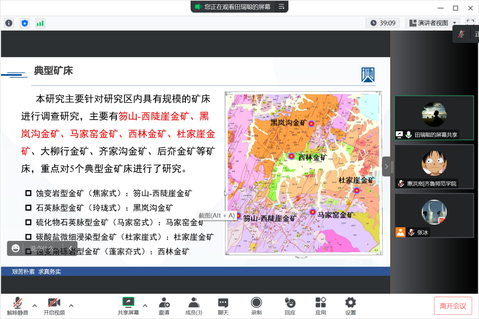Open the Invite (邀请) icon
This screenshot has width=479, height=319.
click(164, 306)
